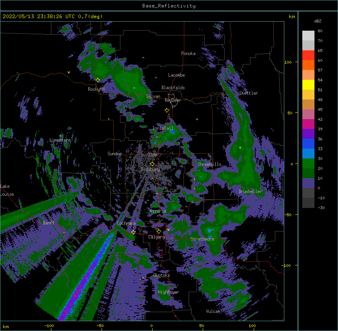Click the Sundre town label

click(114, 154)
